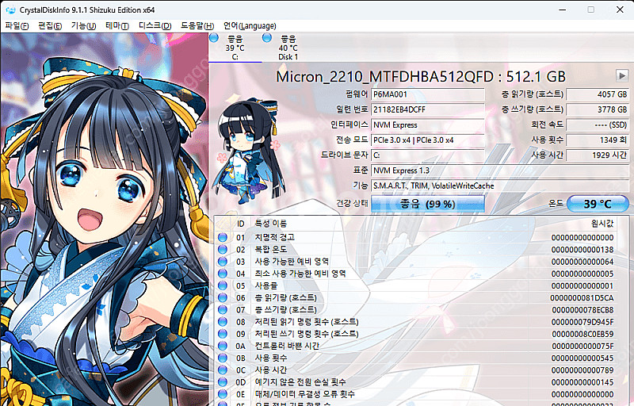Select raw value 00000000000545
Screen dimensions: 634x406
582,358
